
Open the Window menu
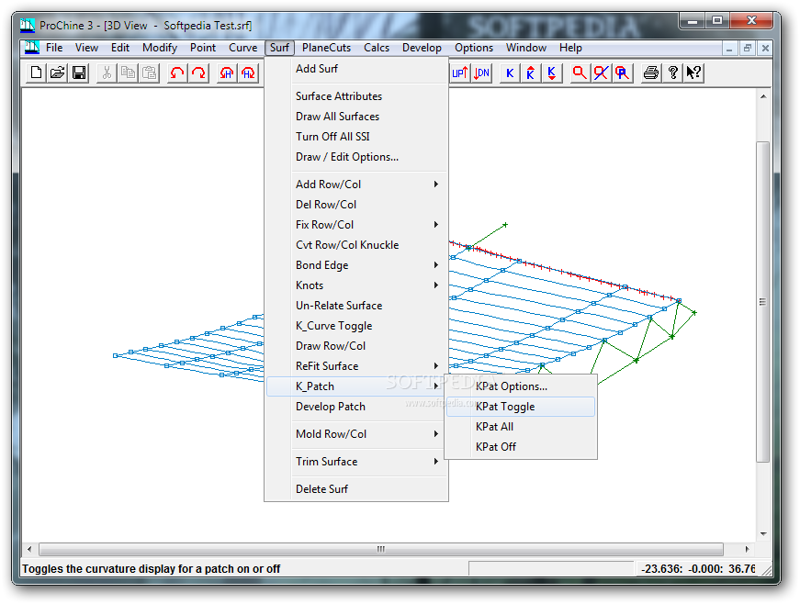[x=526, y=48]
